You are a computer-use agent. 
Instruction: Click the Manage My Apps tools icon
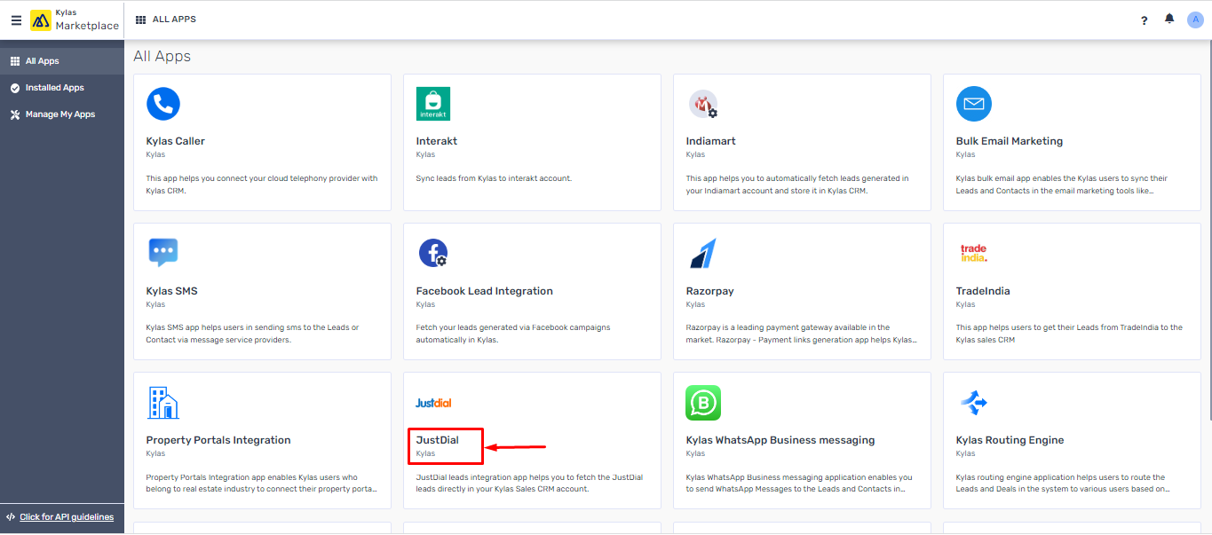point(15,114)
